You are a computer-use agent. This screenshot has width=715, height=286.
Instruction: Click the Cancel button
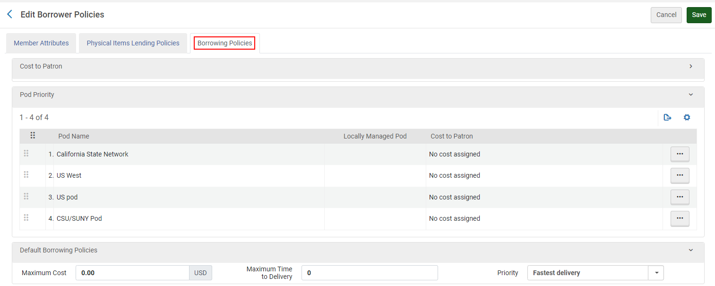click(x=666, y=15)
